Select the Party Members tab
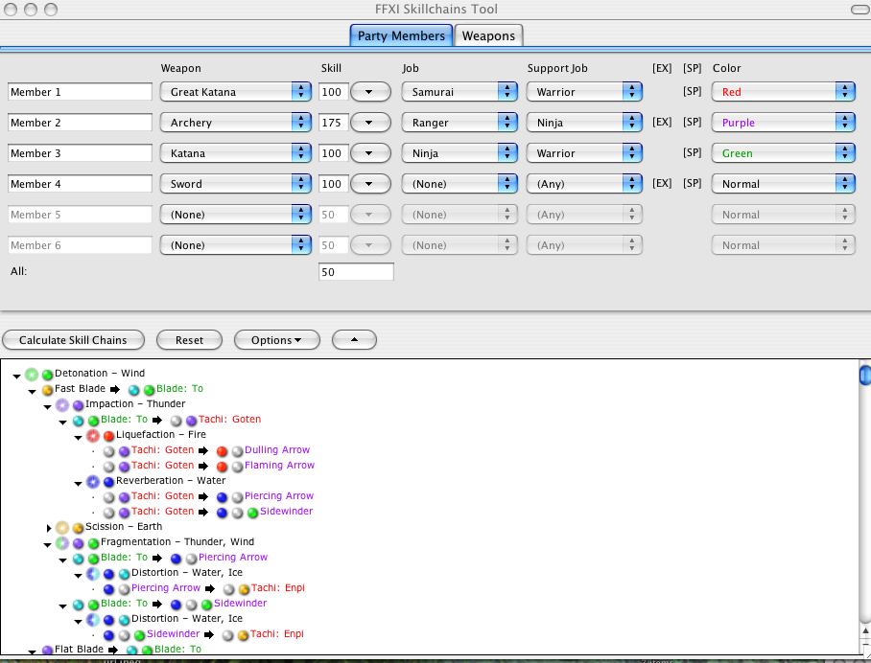 pos(401,36)
